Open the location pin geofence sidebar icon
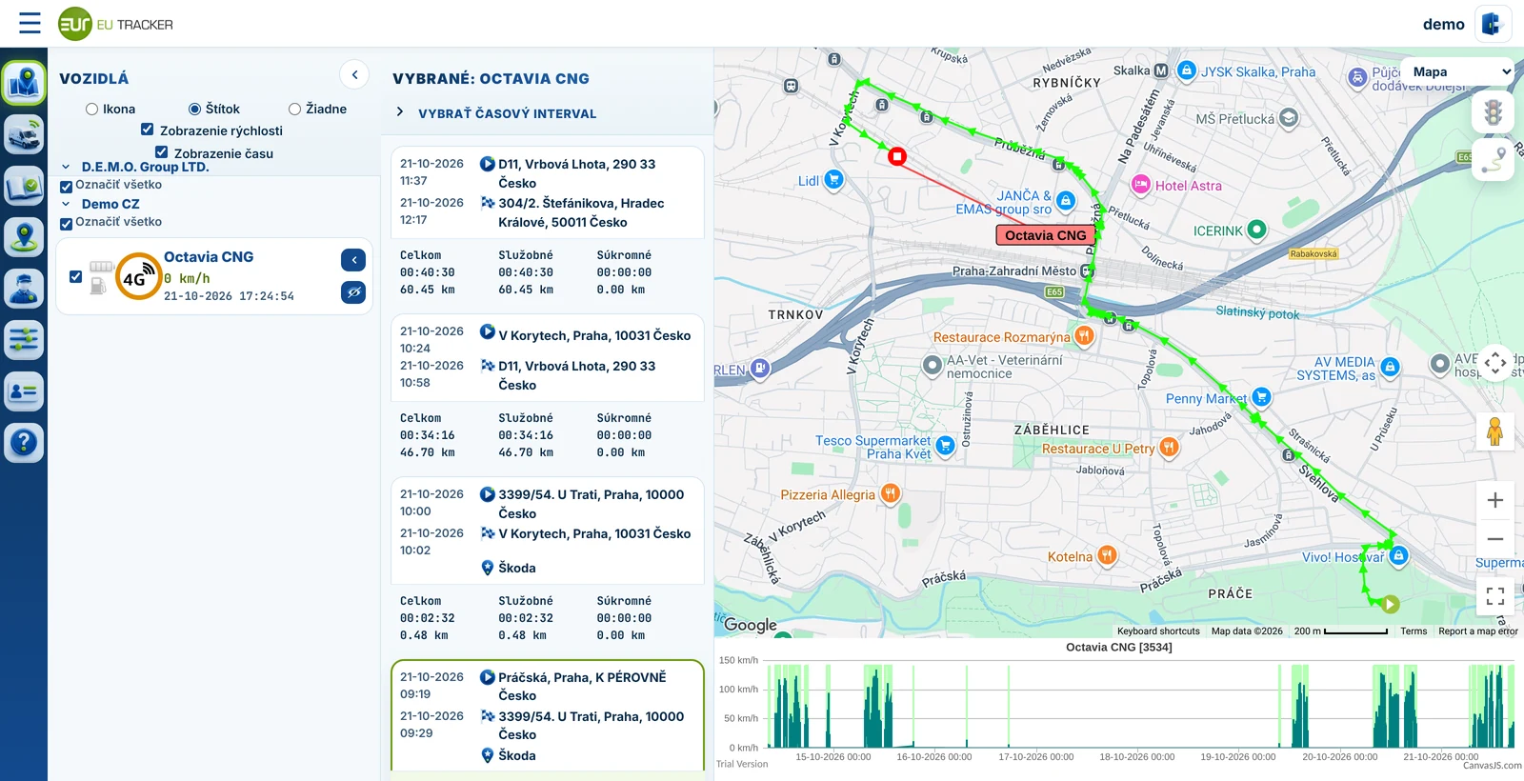1524x781 pixels. [24, 238]
